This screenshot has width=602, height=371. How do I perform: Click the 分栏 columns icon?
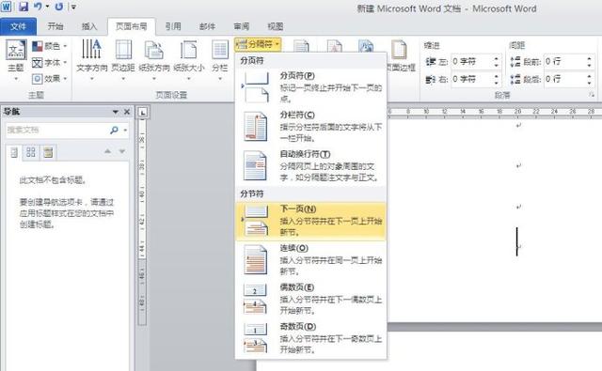tap(220, 50)
